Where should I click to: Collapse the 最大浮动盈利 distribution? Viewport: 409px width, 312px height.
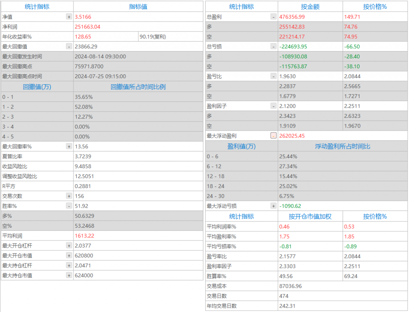click(x=273, y=136)
